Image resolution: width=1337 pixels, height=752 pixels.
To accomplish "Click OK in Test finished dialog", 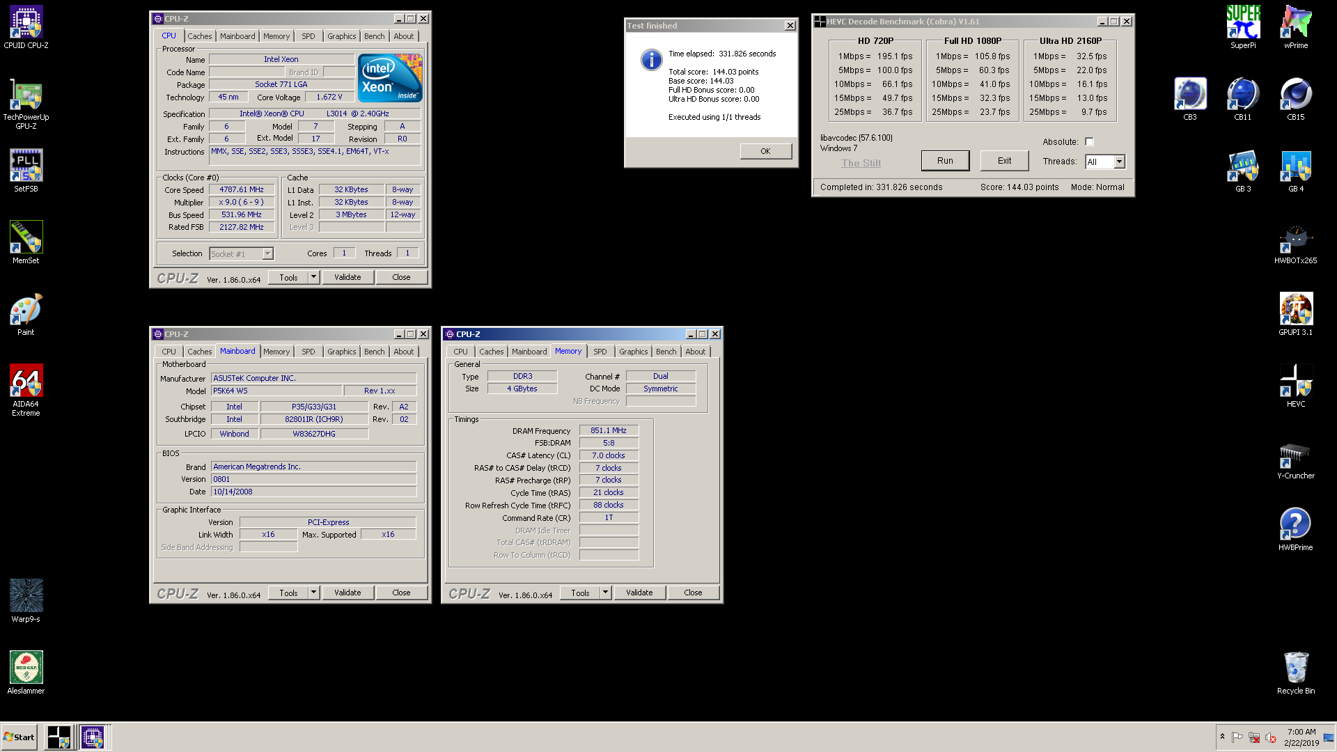I will pyautogui.click(x=765, y=151).
